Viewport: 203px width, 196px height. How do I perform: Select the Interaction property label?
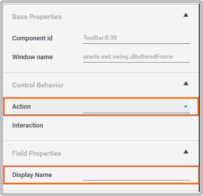28,125
